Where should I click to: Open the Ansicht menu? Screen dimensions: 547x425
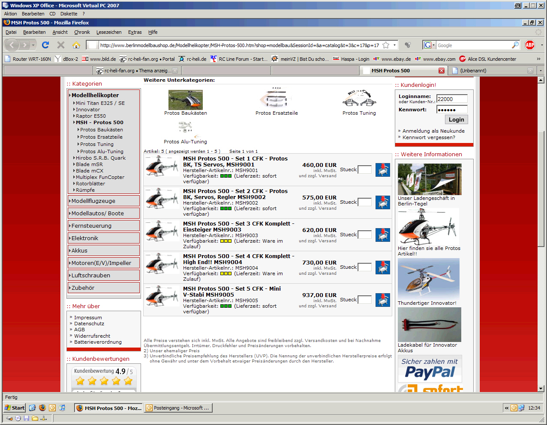pyautogui.click(x=60, y=32)
